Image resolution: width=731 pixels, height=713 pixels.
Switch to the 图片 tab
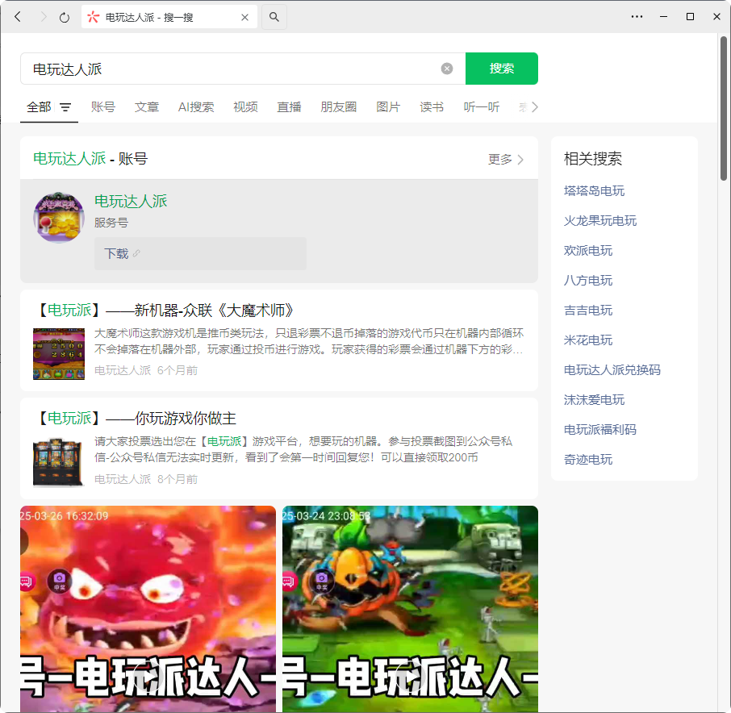(x=388, y=107)
